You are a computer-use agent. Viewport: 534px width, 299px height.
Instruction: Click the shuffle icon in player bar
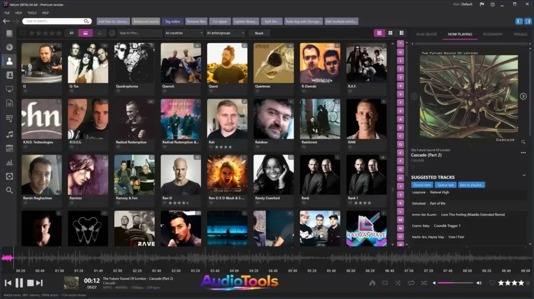point(397,283)
